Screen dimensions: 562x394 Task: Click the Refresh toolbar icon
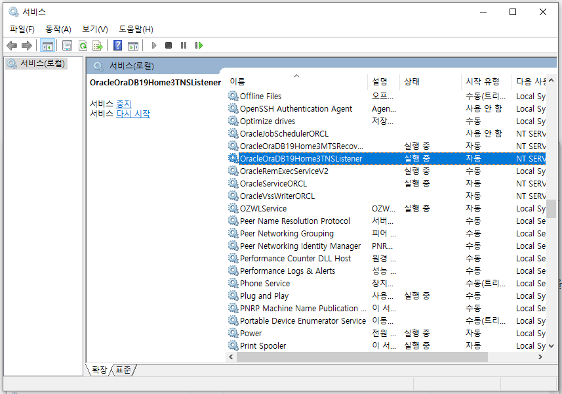click(83, 45)
